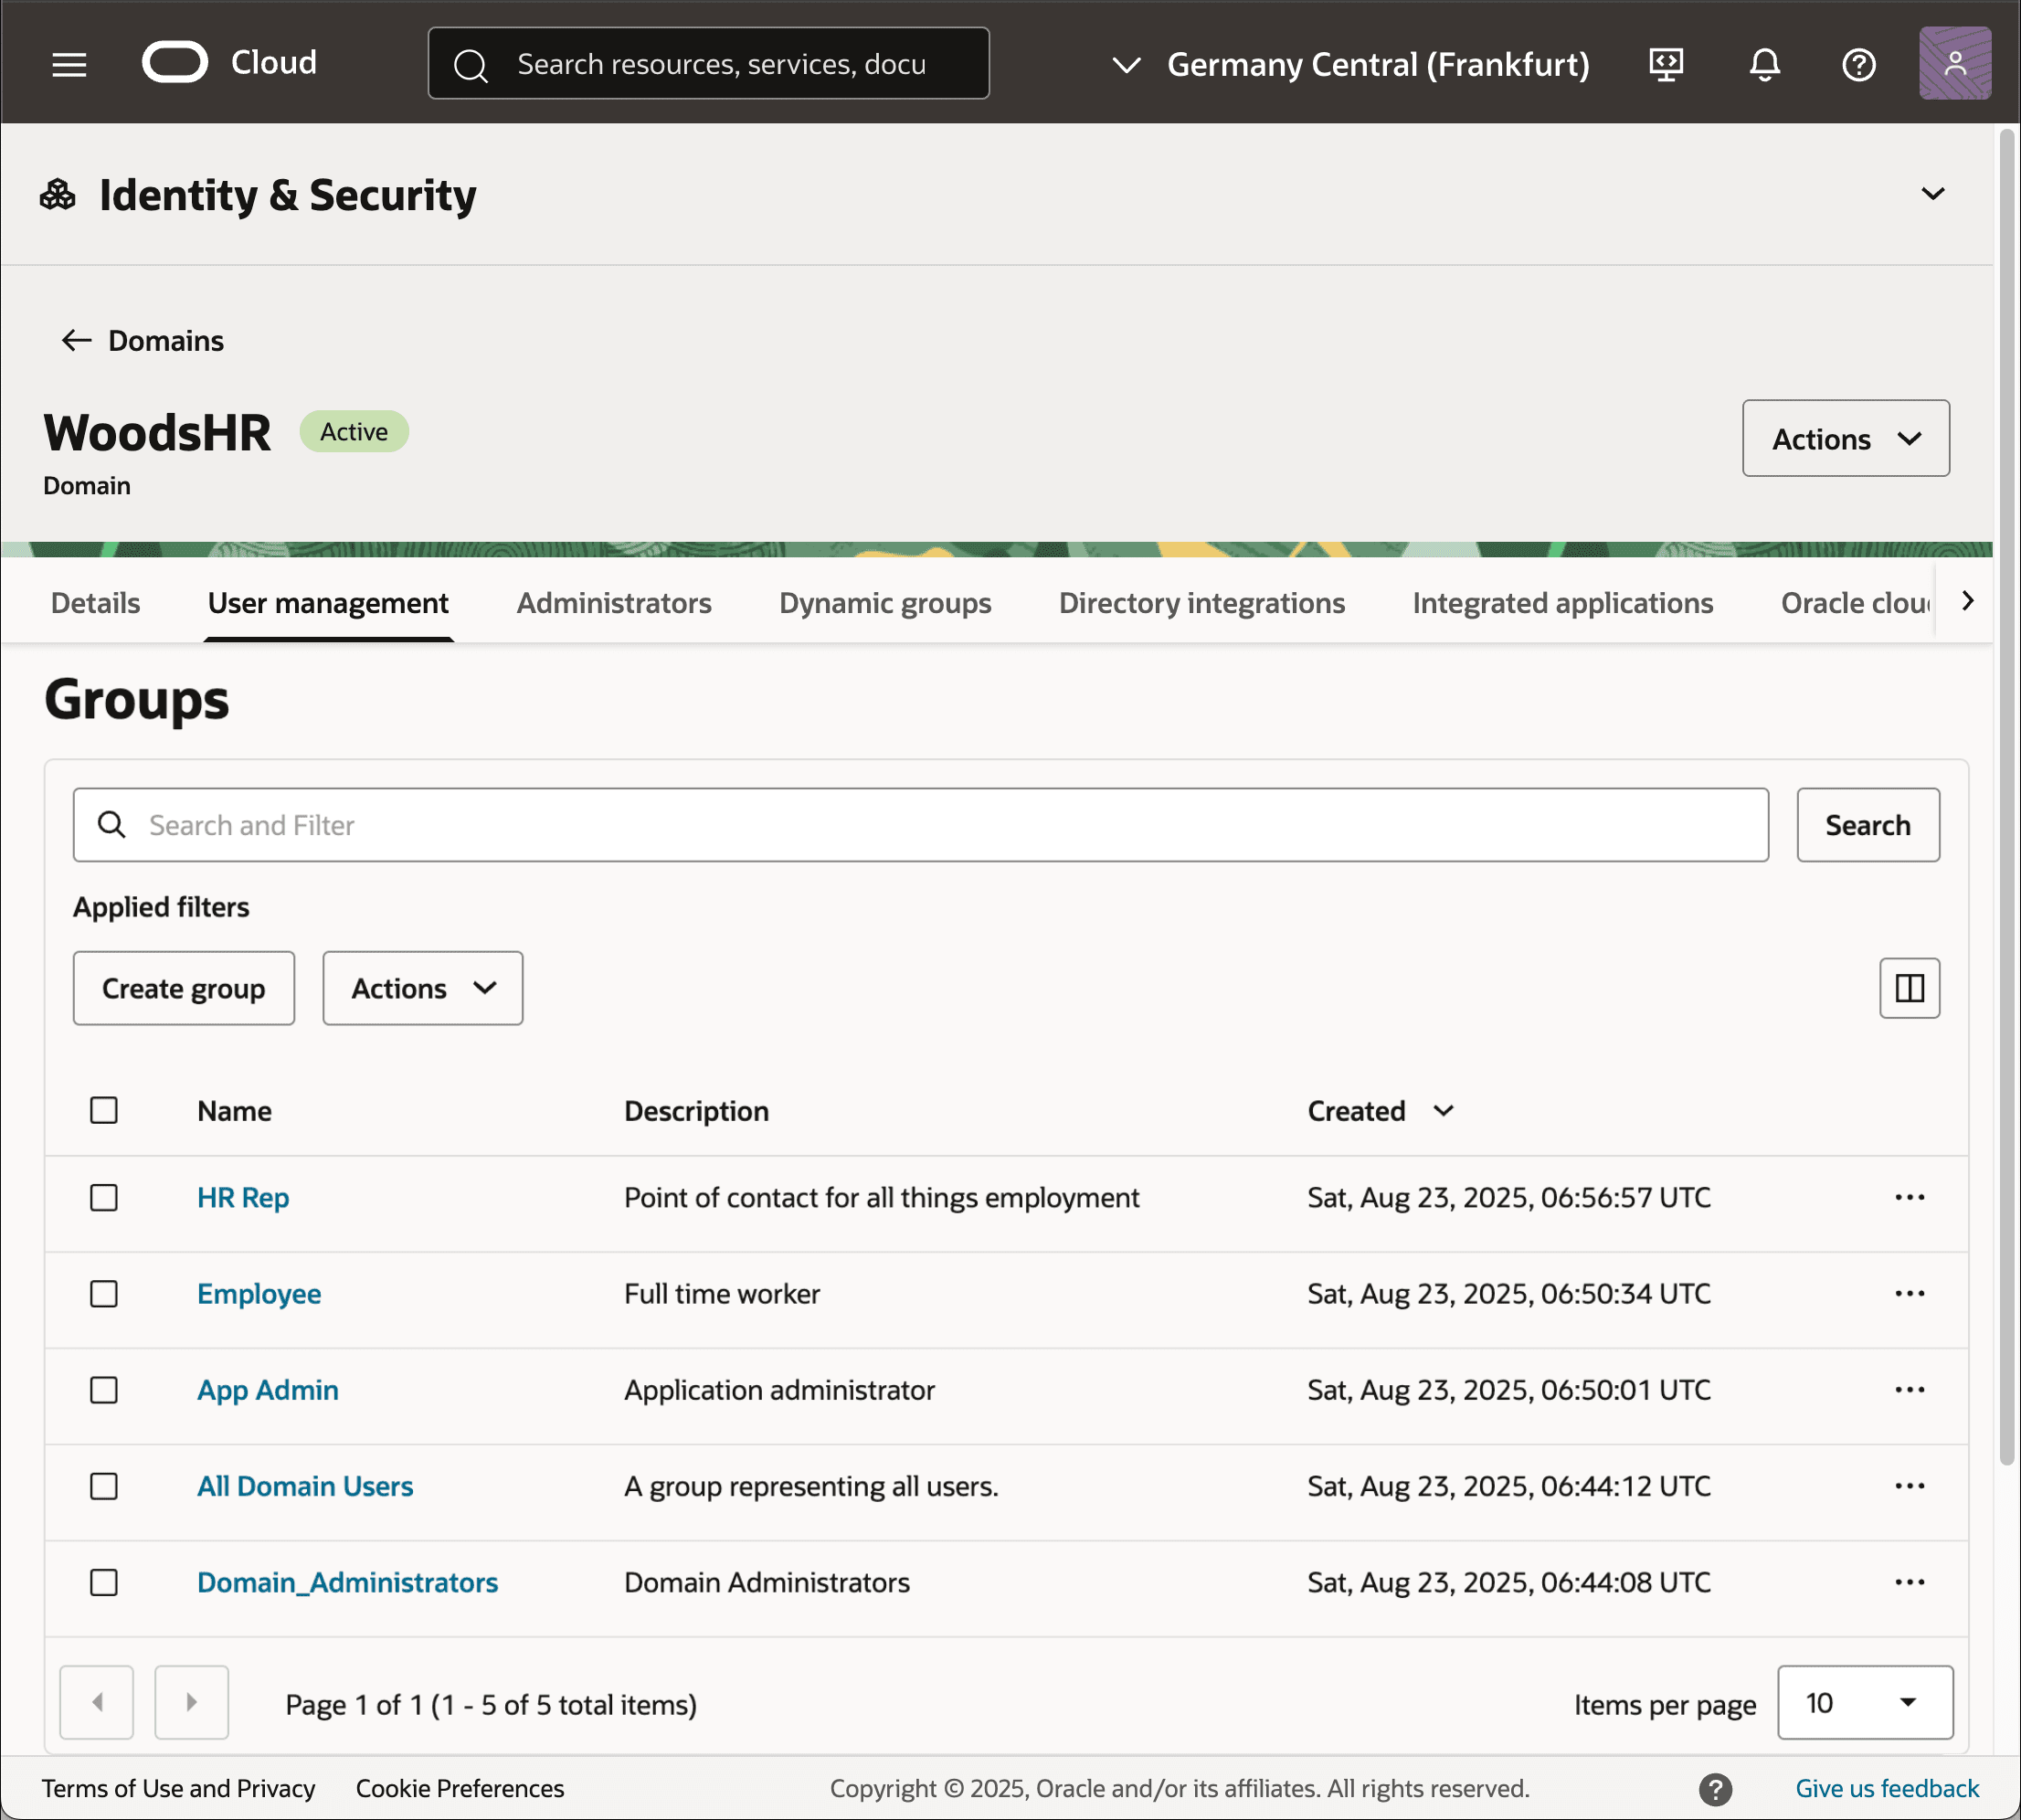Click the Create group button
Viewport: 2021px width, 1820px height.
click(x=183, y=988)
